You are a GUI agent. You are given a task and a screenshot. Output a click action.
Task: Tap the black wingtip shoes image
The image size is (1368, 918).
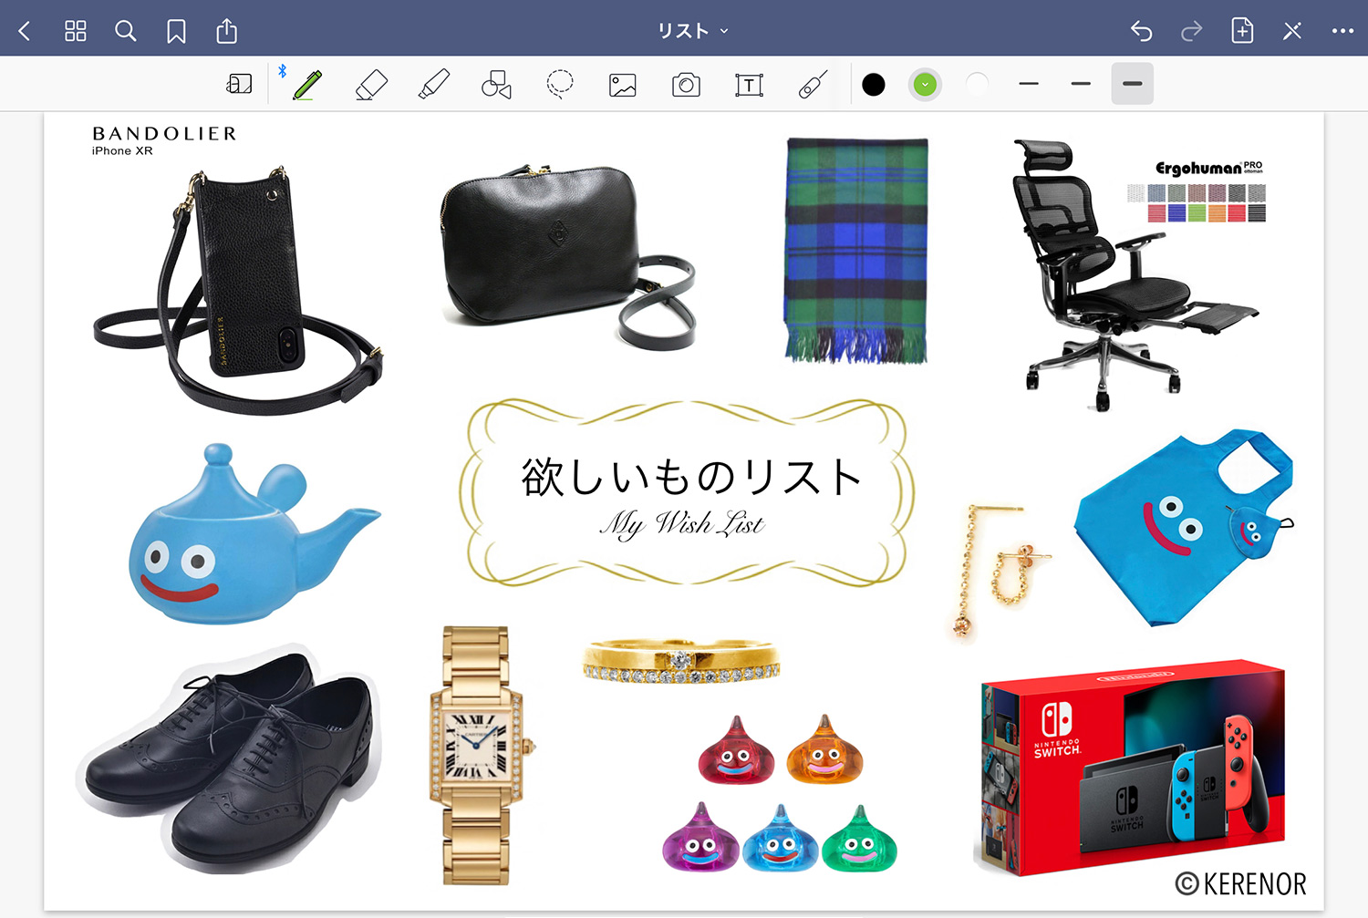tap(228, 759)
